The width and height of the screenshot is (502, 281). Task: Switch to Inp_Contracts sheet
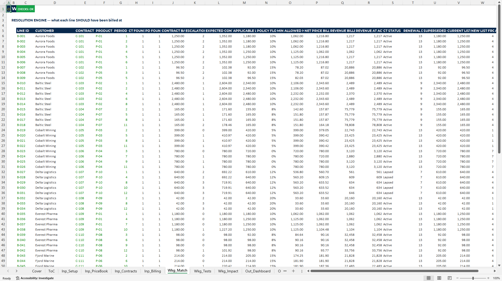click(126, 271)
